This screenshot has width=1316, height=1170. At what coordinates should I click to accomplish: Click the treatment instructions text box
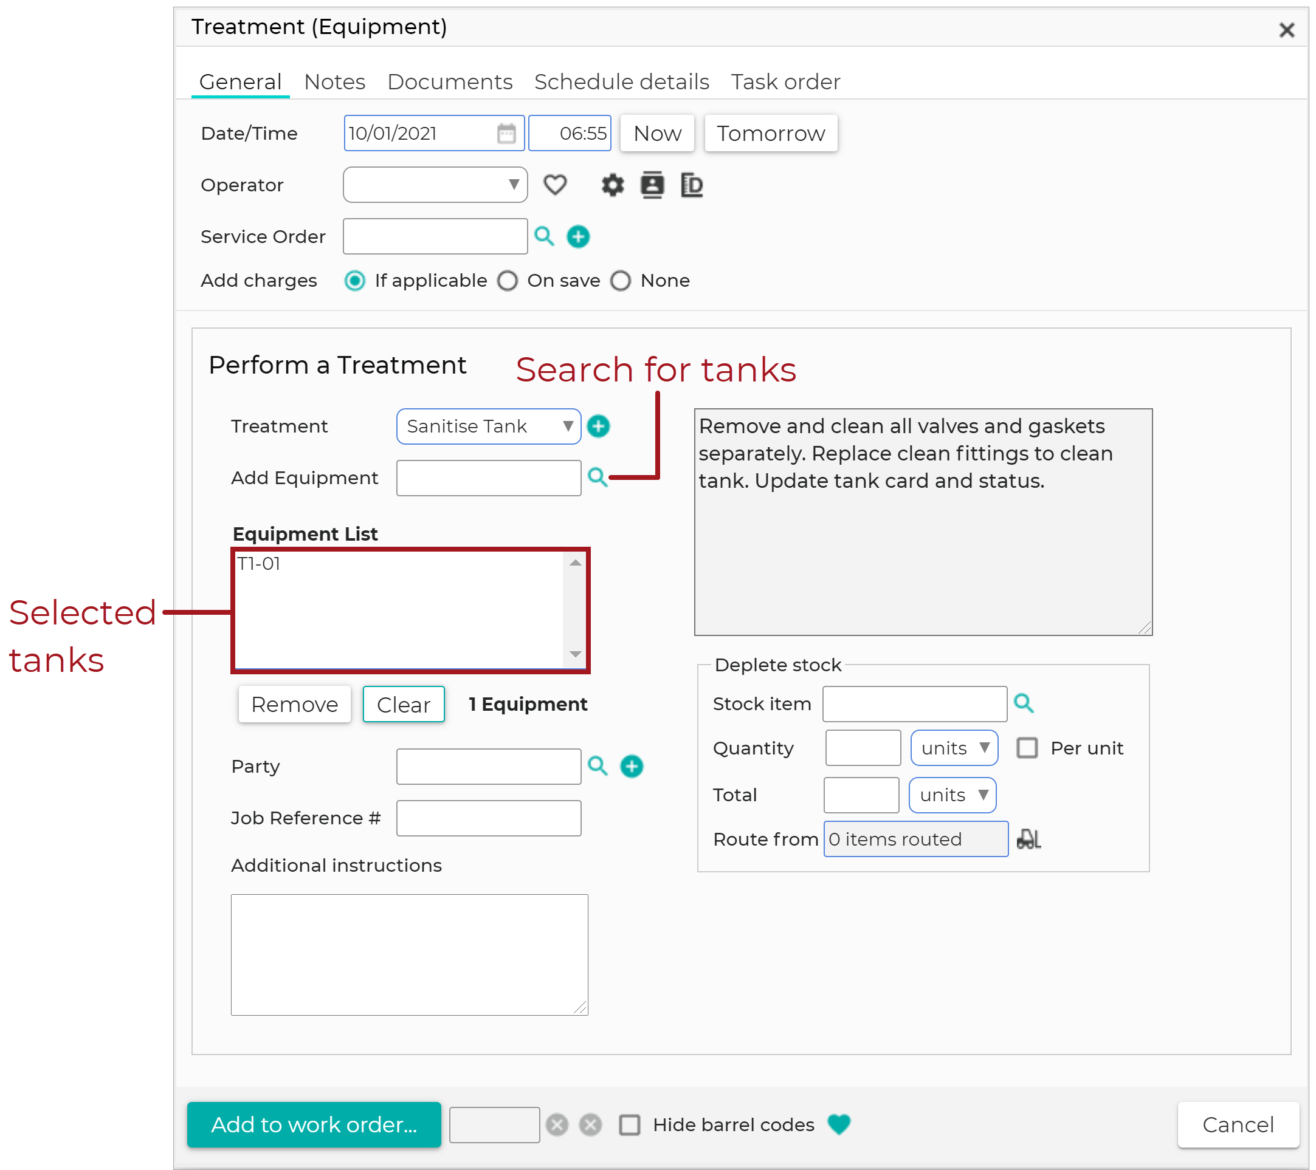pyautogui.click(x=923, y=522)
